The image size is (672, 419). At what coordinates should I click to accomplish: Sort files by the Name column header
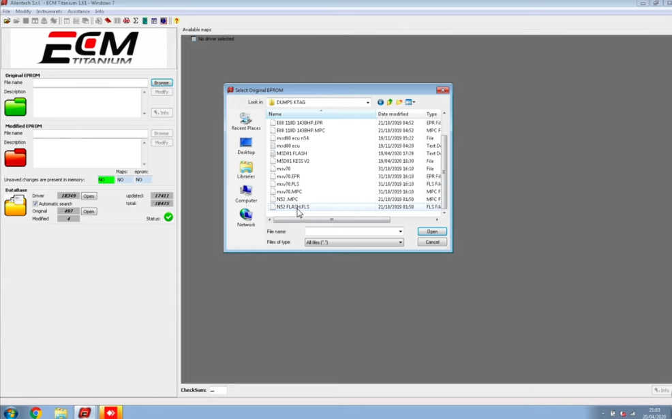point(322,114)
